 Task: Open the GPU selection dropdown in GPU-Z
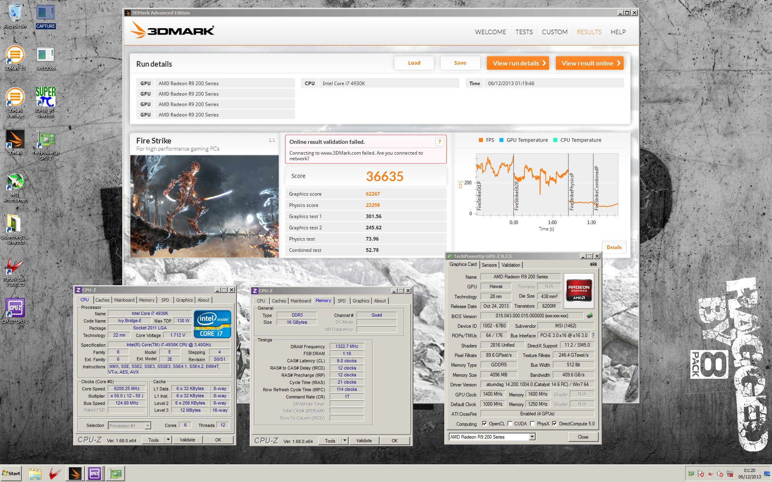tap(532, 437)
